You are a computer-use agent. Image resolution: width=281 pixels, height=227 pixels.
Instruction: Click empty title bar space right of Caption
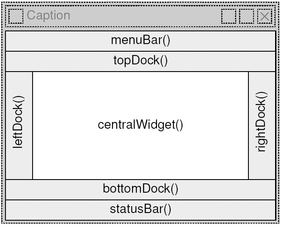click(x=145, y=17)
